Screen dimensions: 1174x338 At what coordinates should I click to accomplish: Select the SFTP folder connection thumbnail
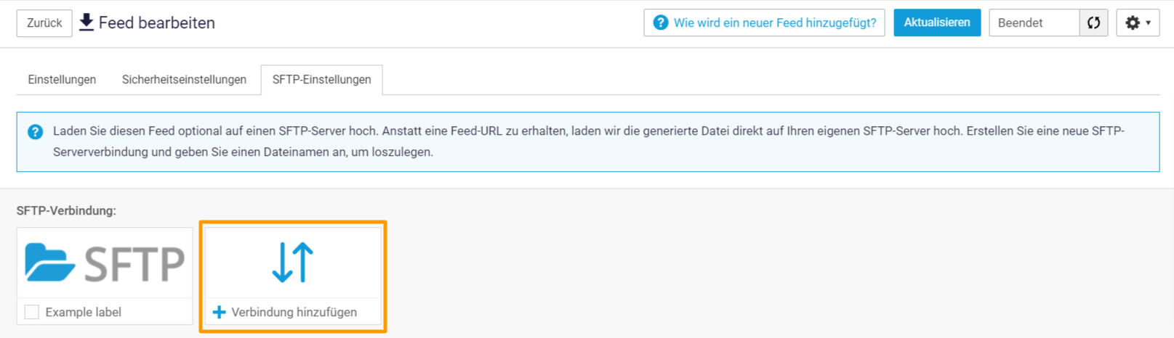click(105, 263)
